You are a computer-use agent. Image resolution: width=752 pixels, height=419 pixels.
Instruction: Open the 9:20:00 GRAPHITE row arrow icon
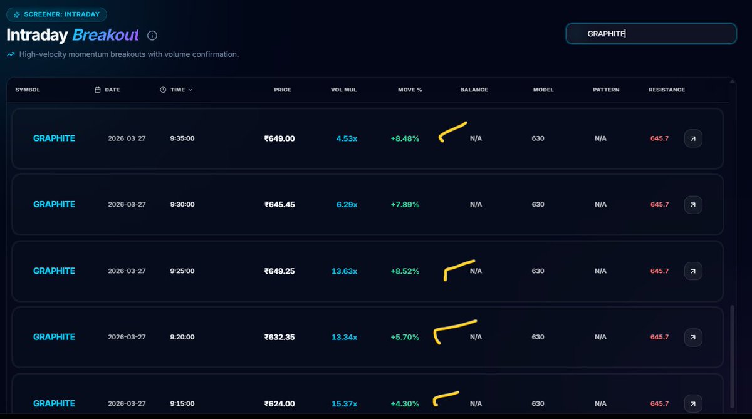point(693,337)
